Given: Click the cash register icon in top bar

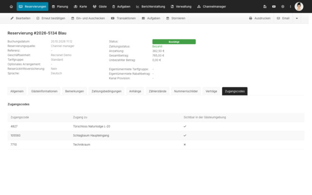Looking at the screenshot, I should pyautogui.click(x=265, y=7).
